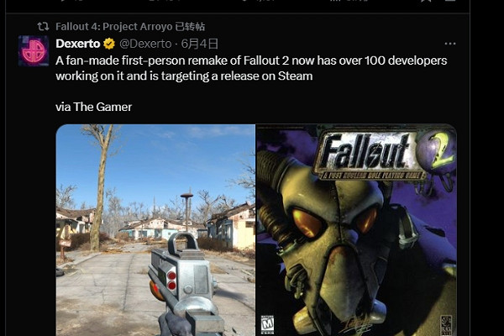
Task: Click the ESRB Mature rating badge
Action: (x=267, y=325)
